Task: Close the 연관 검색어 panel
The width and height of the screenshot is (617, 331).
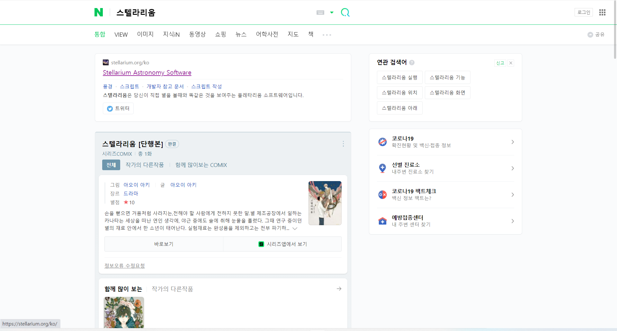Action: tap(511, 63)
